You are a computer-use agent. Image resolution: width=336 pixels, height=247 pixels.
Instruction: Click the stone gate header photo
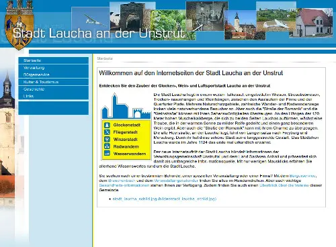click(132, 16)
